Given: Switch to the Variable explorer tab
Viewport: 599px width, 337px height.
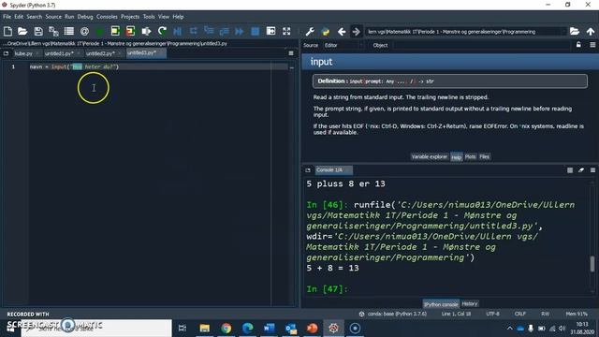Looking at the screenshot, I should point(429,156).
